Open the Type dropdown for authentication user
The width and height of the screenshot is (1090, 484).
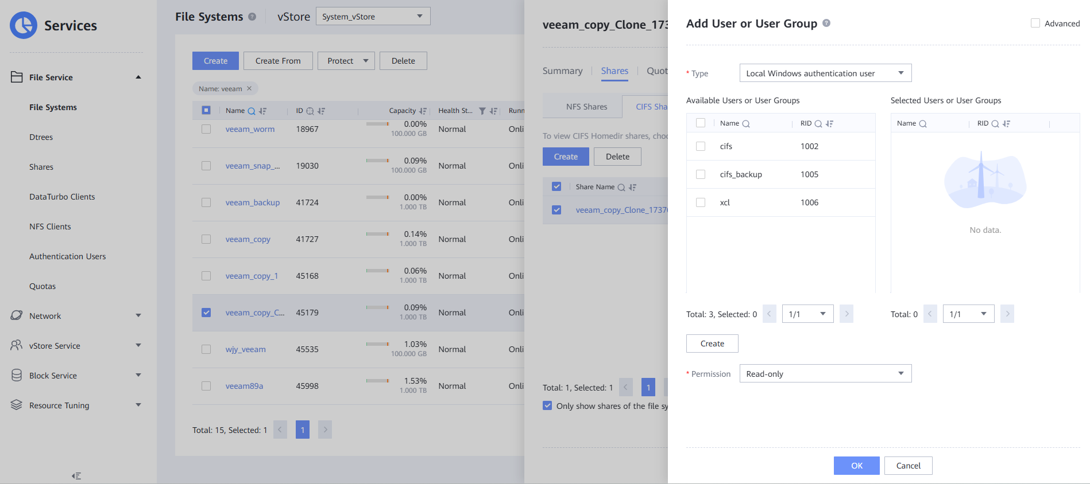825,73
